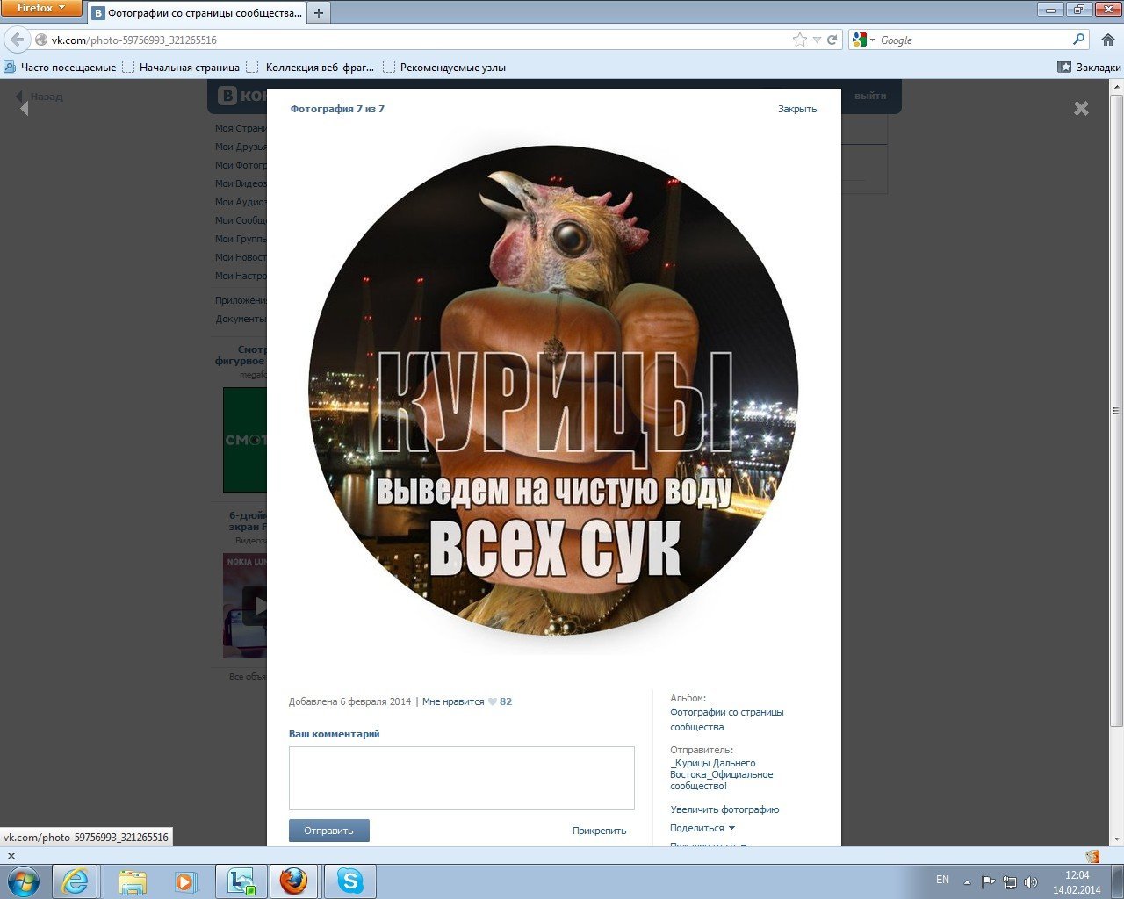Screen dimensions: 1124x899
Task: Click the Action Center flag tray icon
Action: [x=989, y=881]
